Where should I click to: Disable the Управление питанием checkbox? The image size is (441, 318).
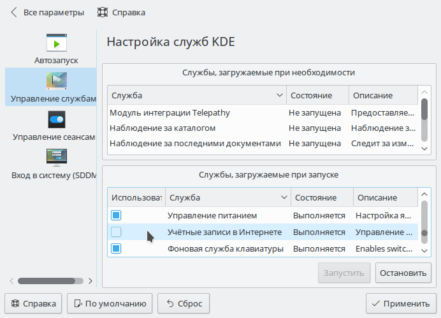pyautogui.click(x=116, y=215)
